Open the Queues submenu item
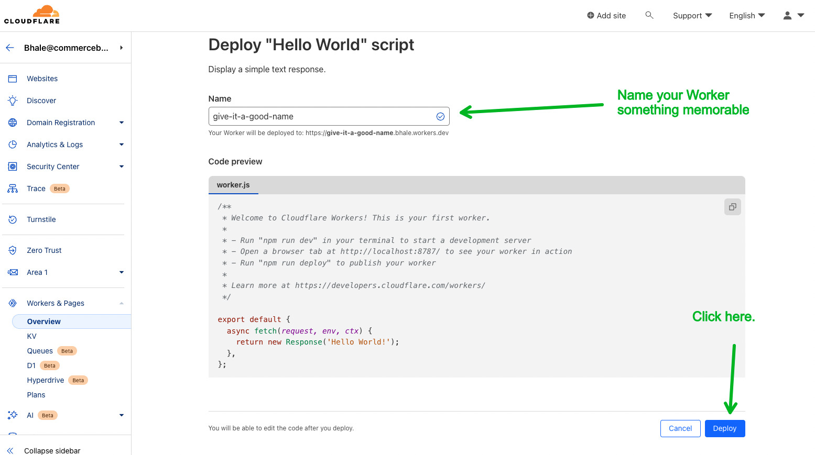 coord(40,351)
